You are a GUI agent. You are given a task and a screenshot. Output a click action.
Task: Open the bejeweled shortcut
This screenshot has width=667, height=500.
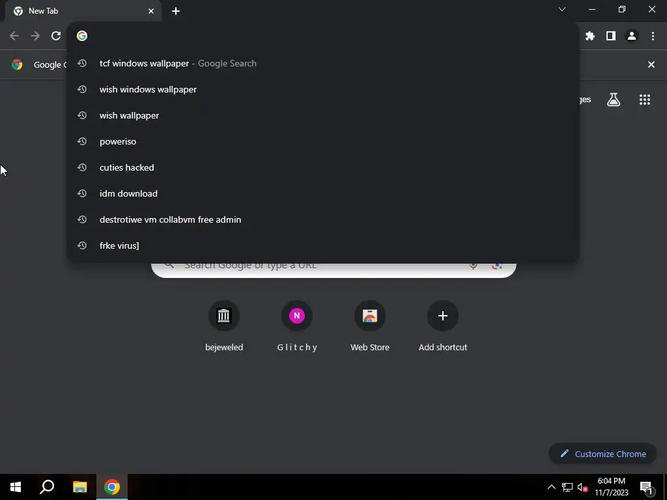tap(224, 327)
